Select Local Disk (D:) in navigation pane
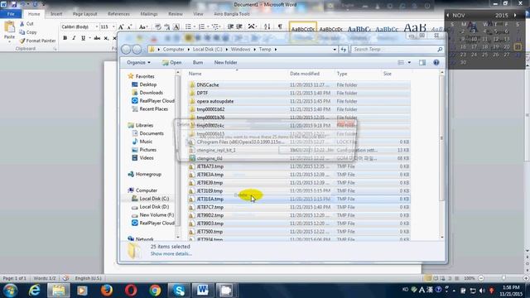Image resolution: width=530 pixels, height=298 pixels. click(154, 207)
